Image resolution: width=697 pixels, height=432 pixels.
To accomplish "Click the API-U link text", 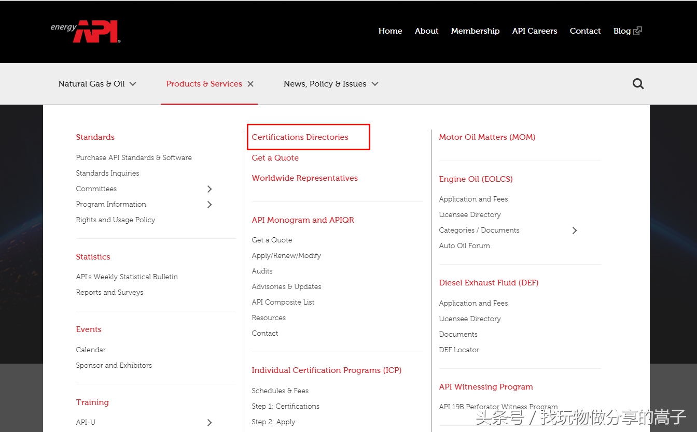I will click(x=86, y=422).
